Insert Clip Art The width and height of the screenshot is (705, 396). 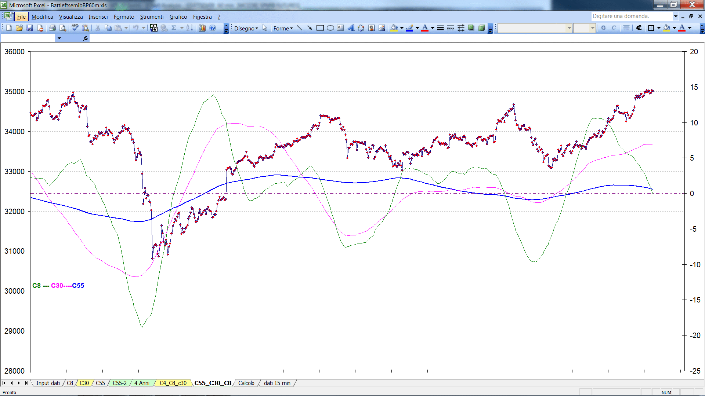pyautogui.click(x=372, y=28)
